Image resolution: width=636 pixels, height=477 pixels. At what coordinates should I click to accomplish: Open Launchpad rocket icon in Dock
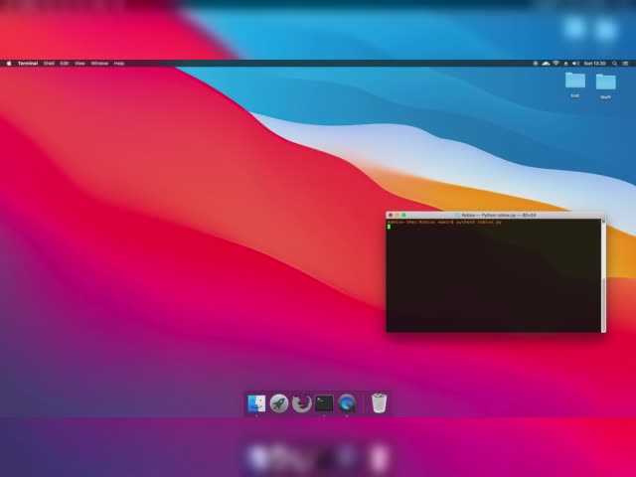point(279,403)
